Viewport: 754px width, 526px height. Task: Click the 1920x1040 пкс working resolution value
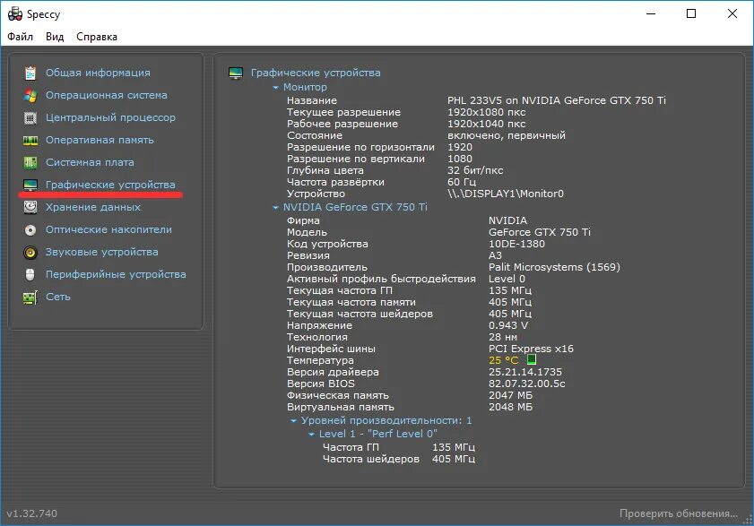click(x=486, y=124)
